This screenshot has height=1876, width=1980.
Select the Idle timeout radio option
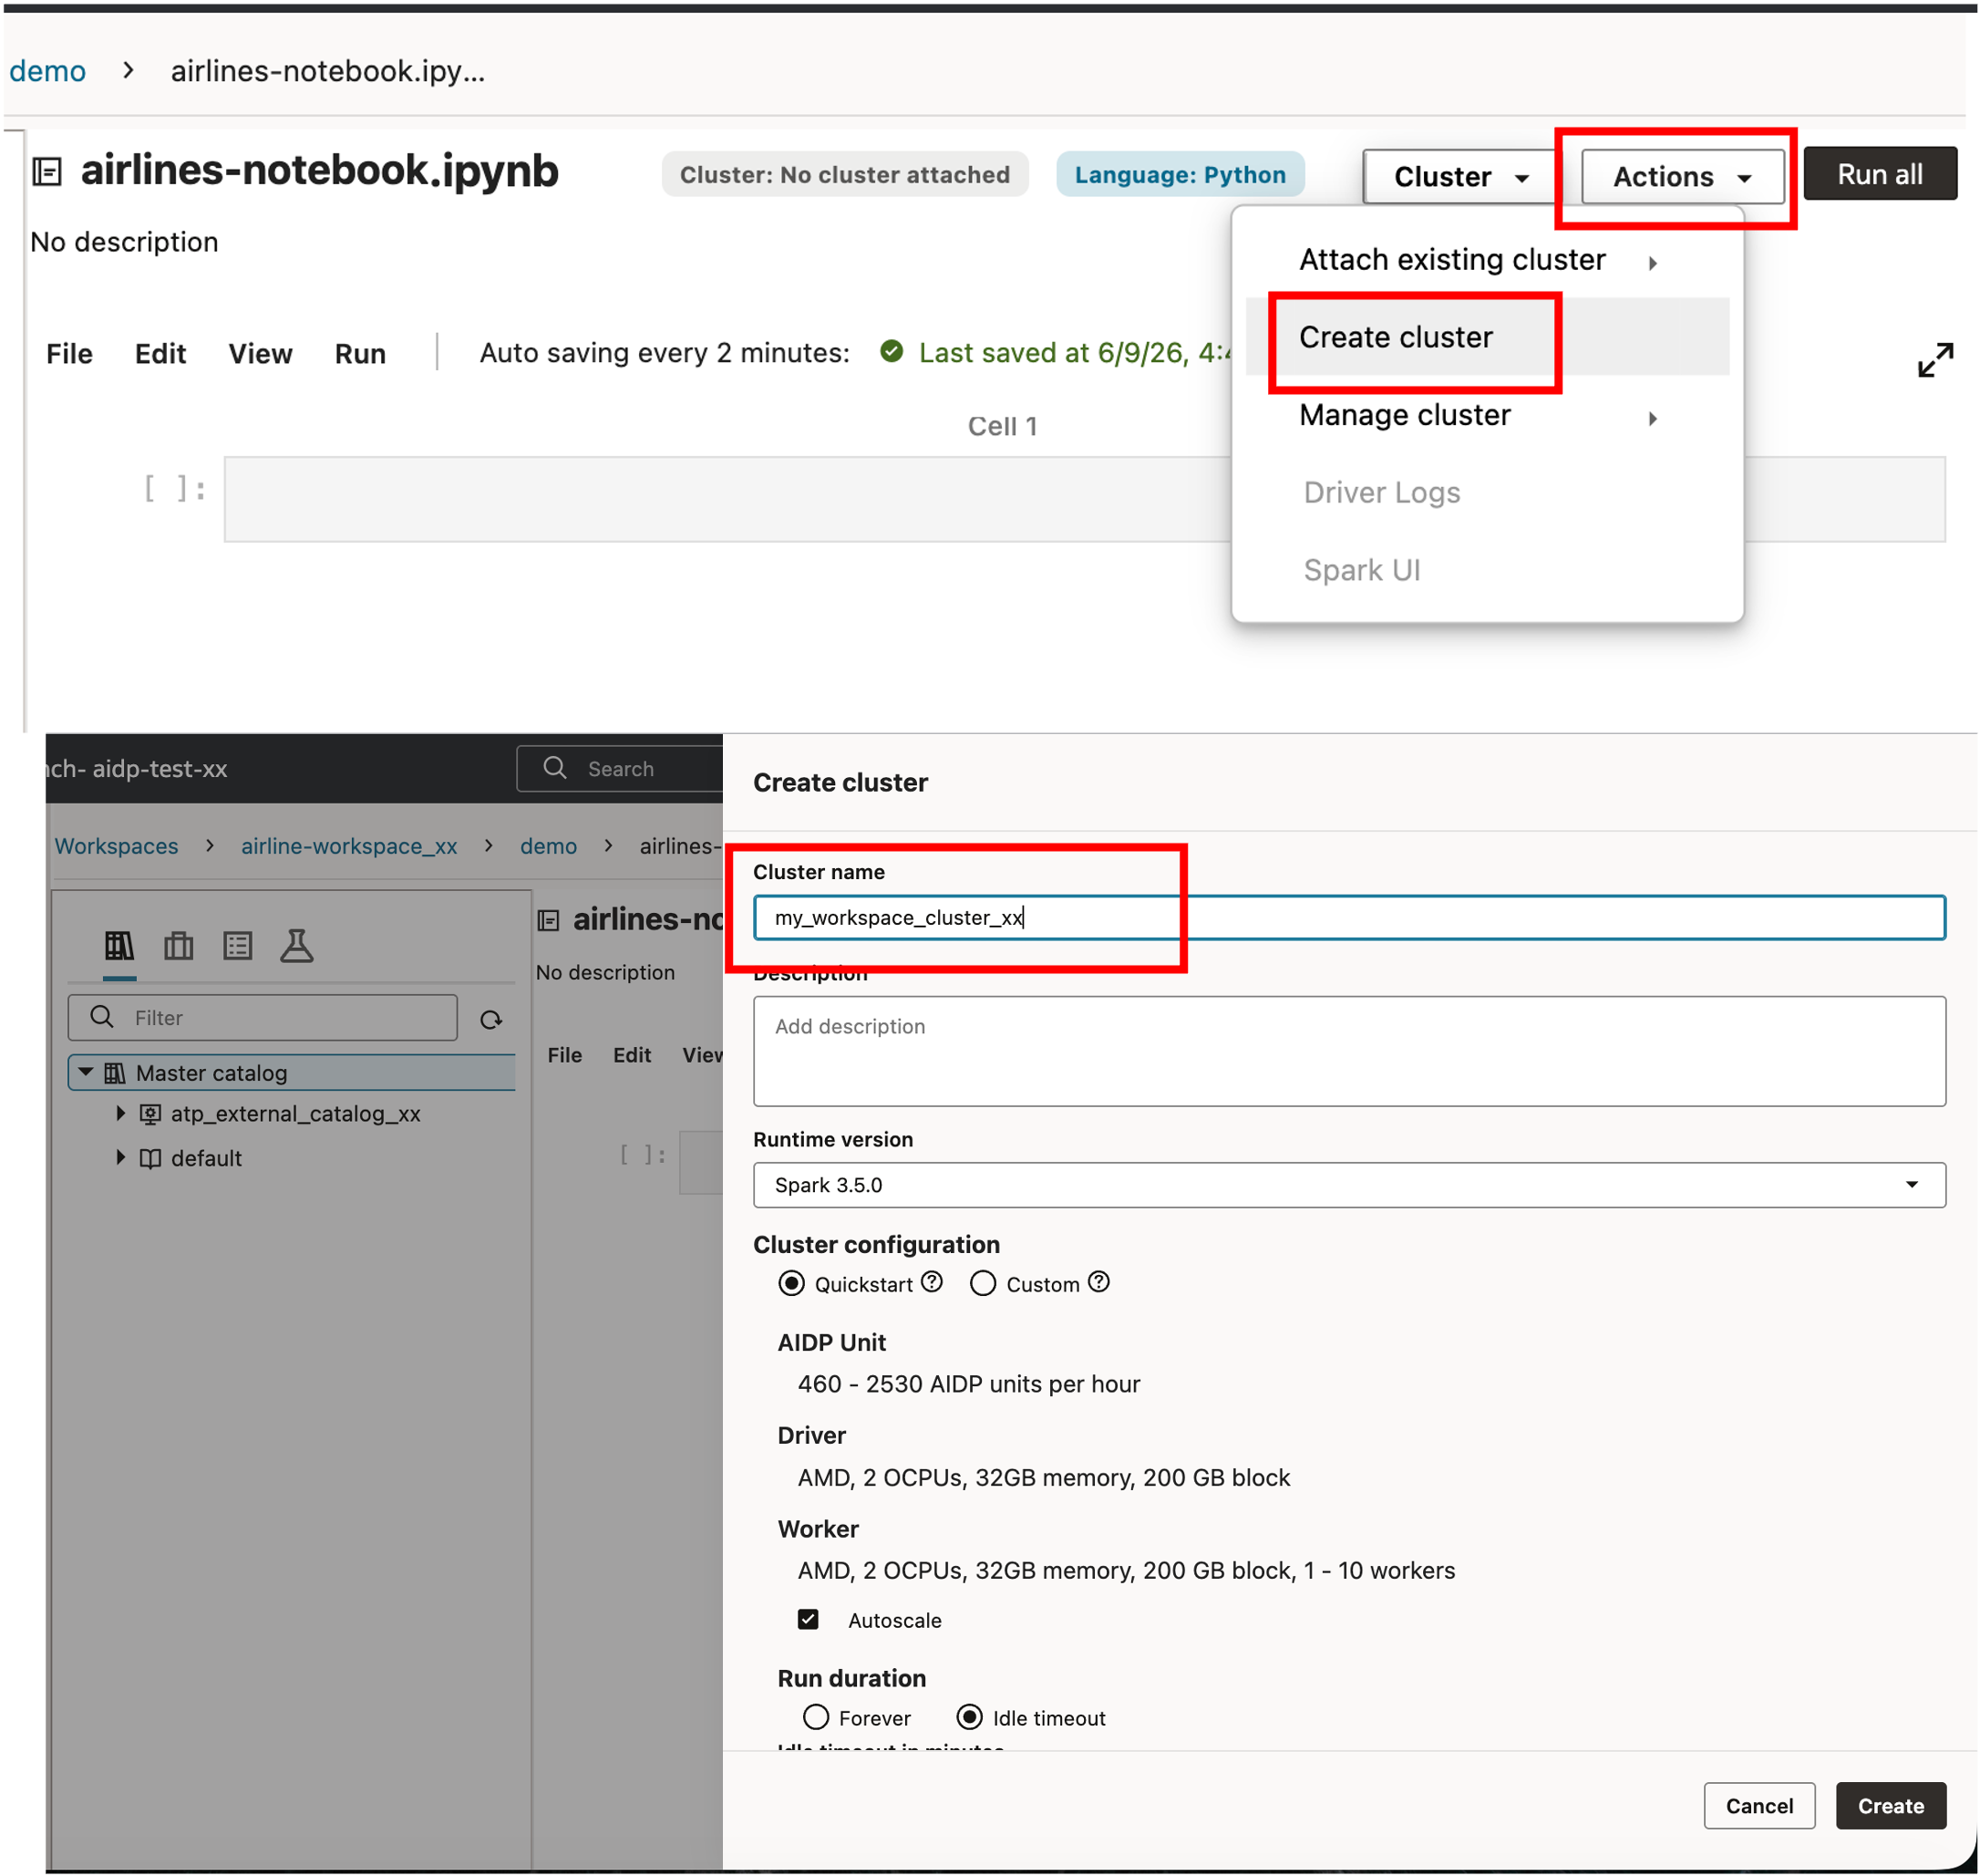coord(968,1716)
